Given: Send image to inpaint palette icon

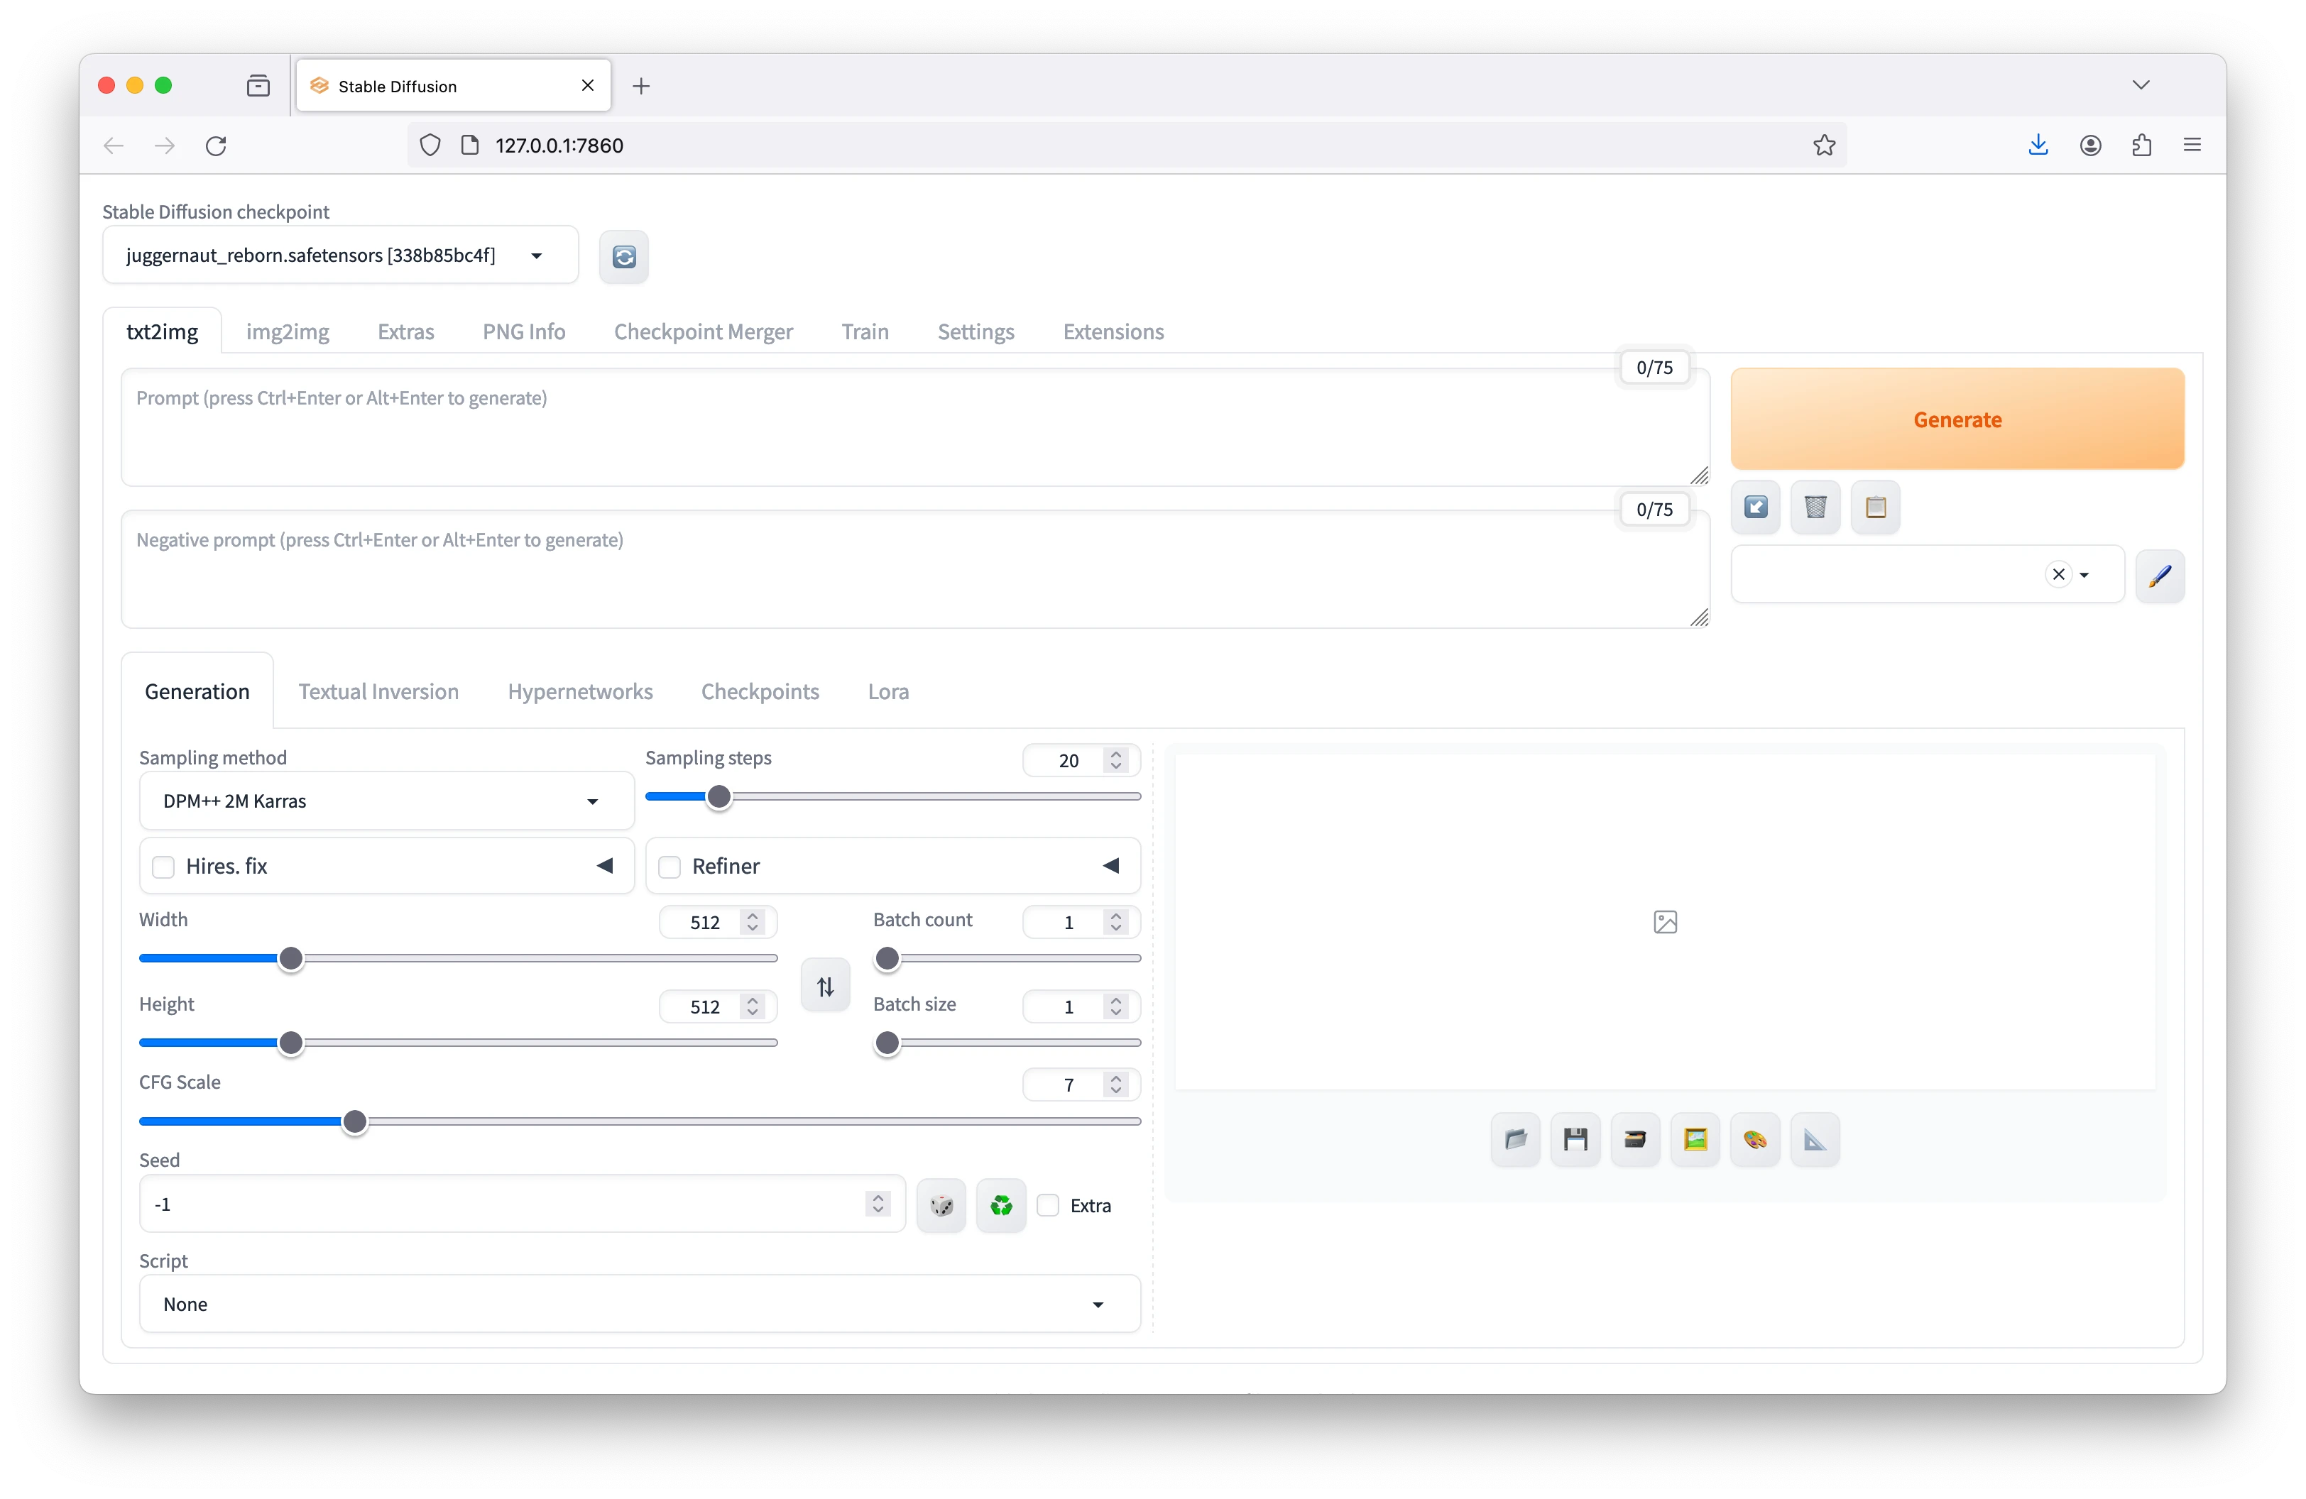Looking at the screenshot, I should coord(1754,1140).
